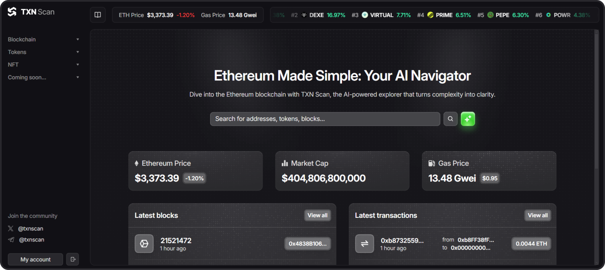
Task: Click the PEPE token icon in ticker
Action: click(490, 15)
